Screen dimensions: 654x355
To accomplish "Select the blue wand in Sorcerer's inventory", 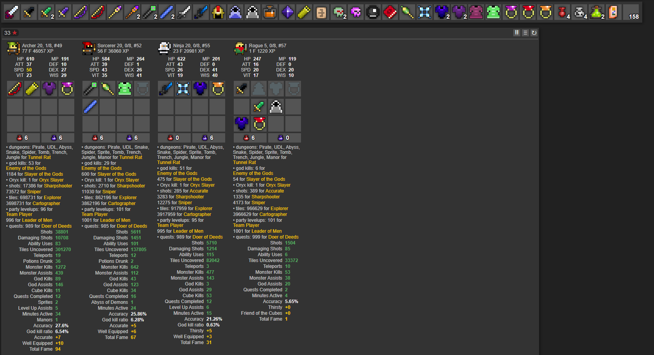I will point(90,107).
